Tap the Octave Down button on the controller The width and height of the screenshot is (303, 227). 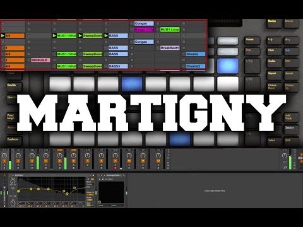point(274,87)
